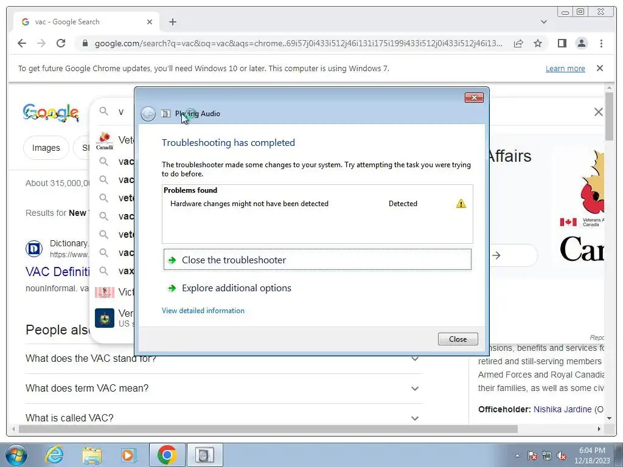Viewport: 623px width, 467px height.
Task: Open network status tray icon
Action: 547,455
